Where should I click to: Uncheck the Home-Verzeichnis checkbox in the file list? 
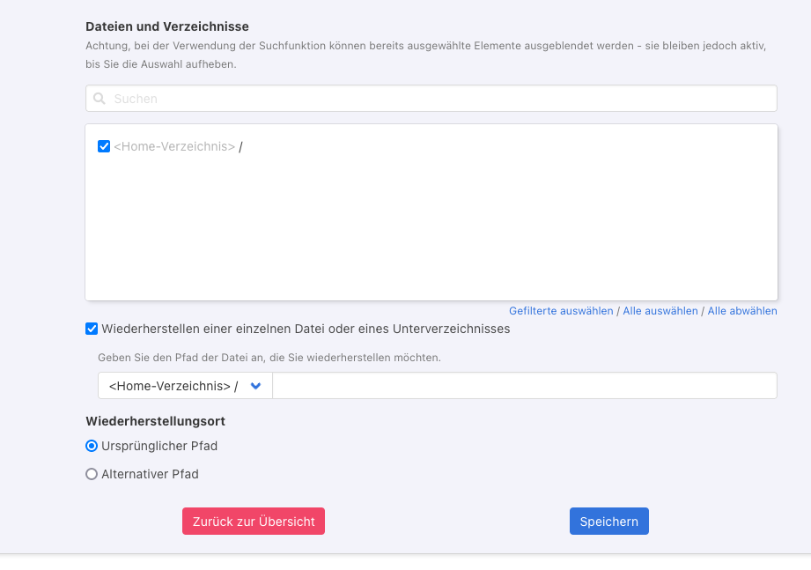104,146
